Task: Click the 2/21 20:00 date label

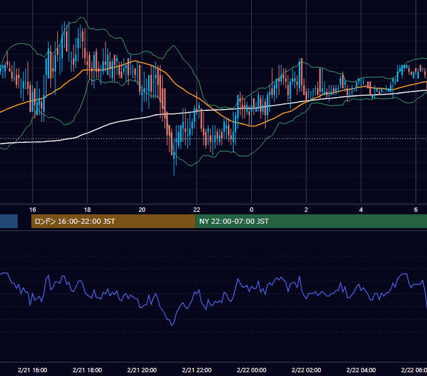Action: (x=142, y=370)
